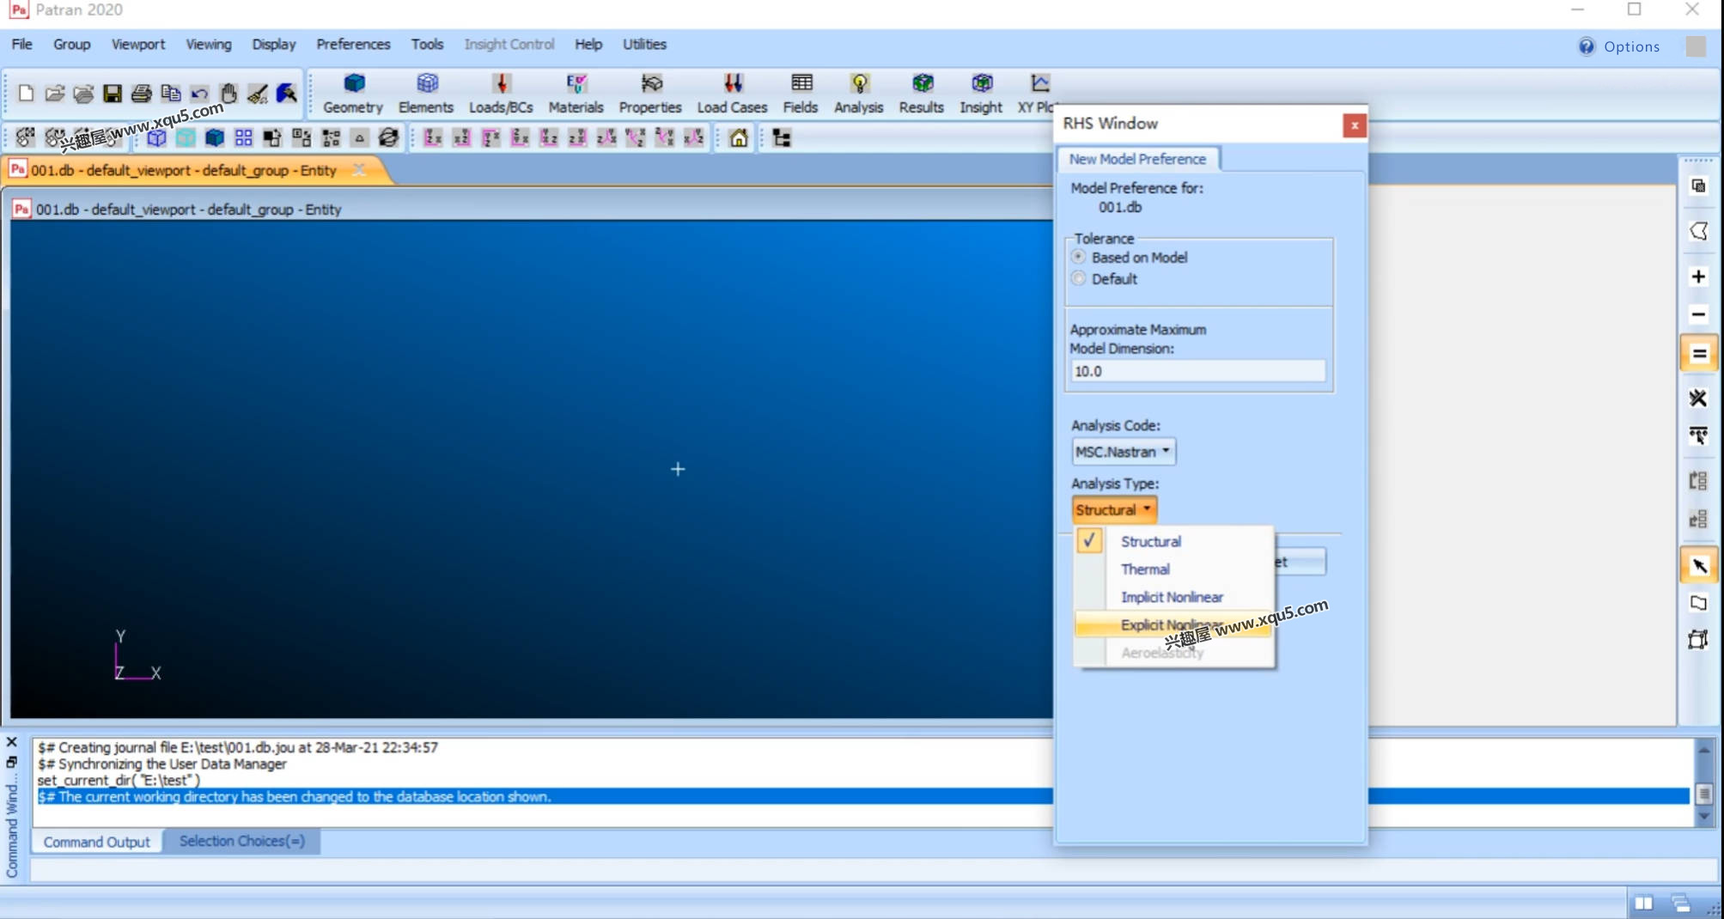1724x919 pixels.
Task: Open the Fields tool
Action: [801, 94]
